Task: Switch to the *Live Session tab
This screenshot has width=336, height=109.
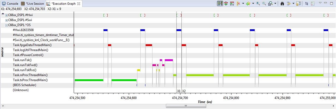Action: [x=33, y=4]
